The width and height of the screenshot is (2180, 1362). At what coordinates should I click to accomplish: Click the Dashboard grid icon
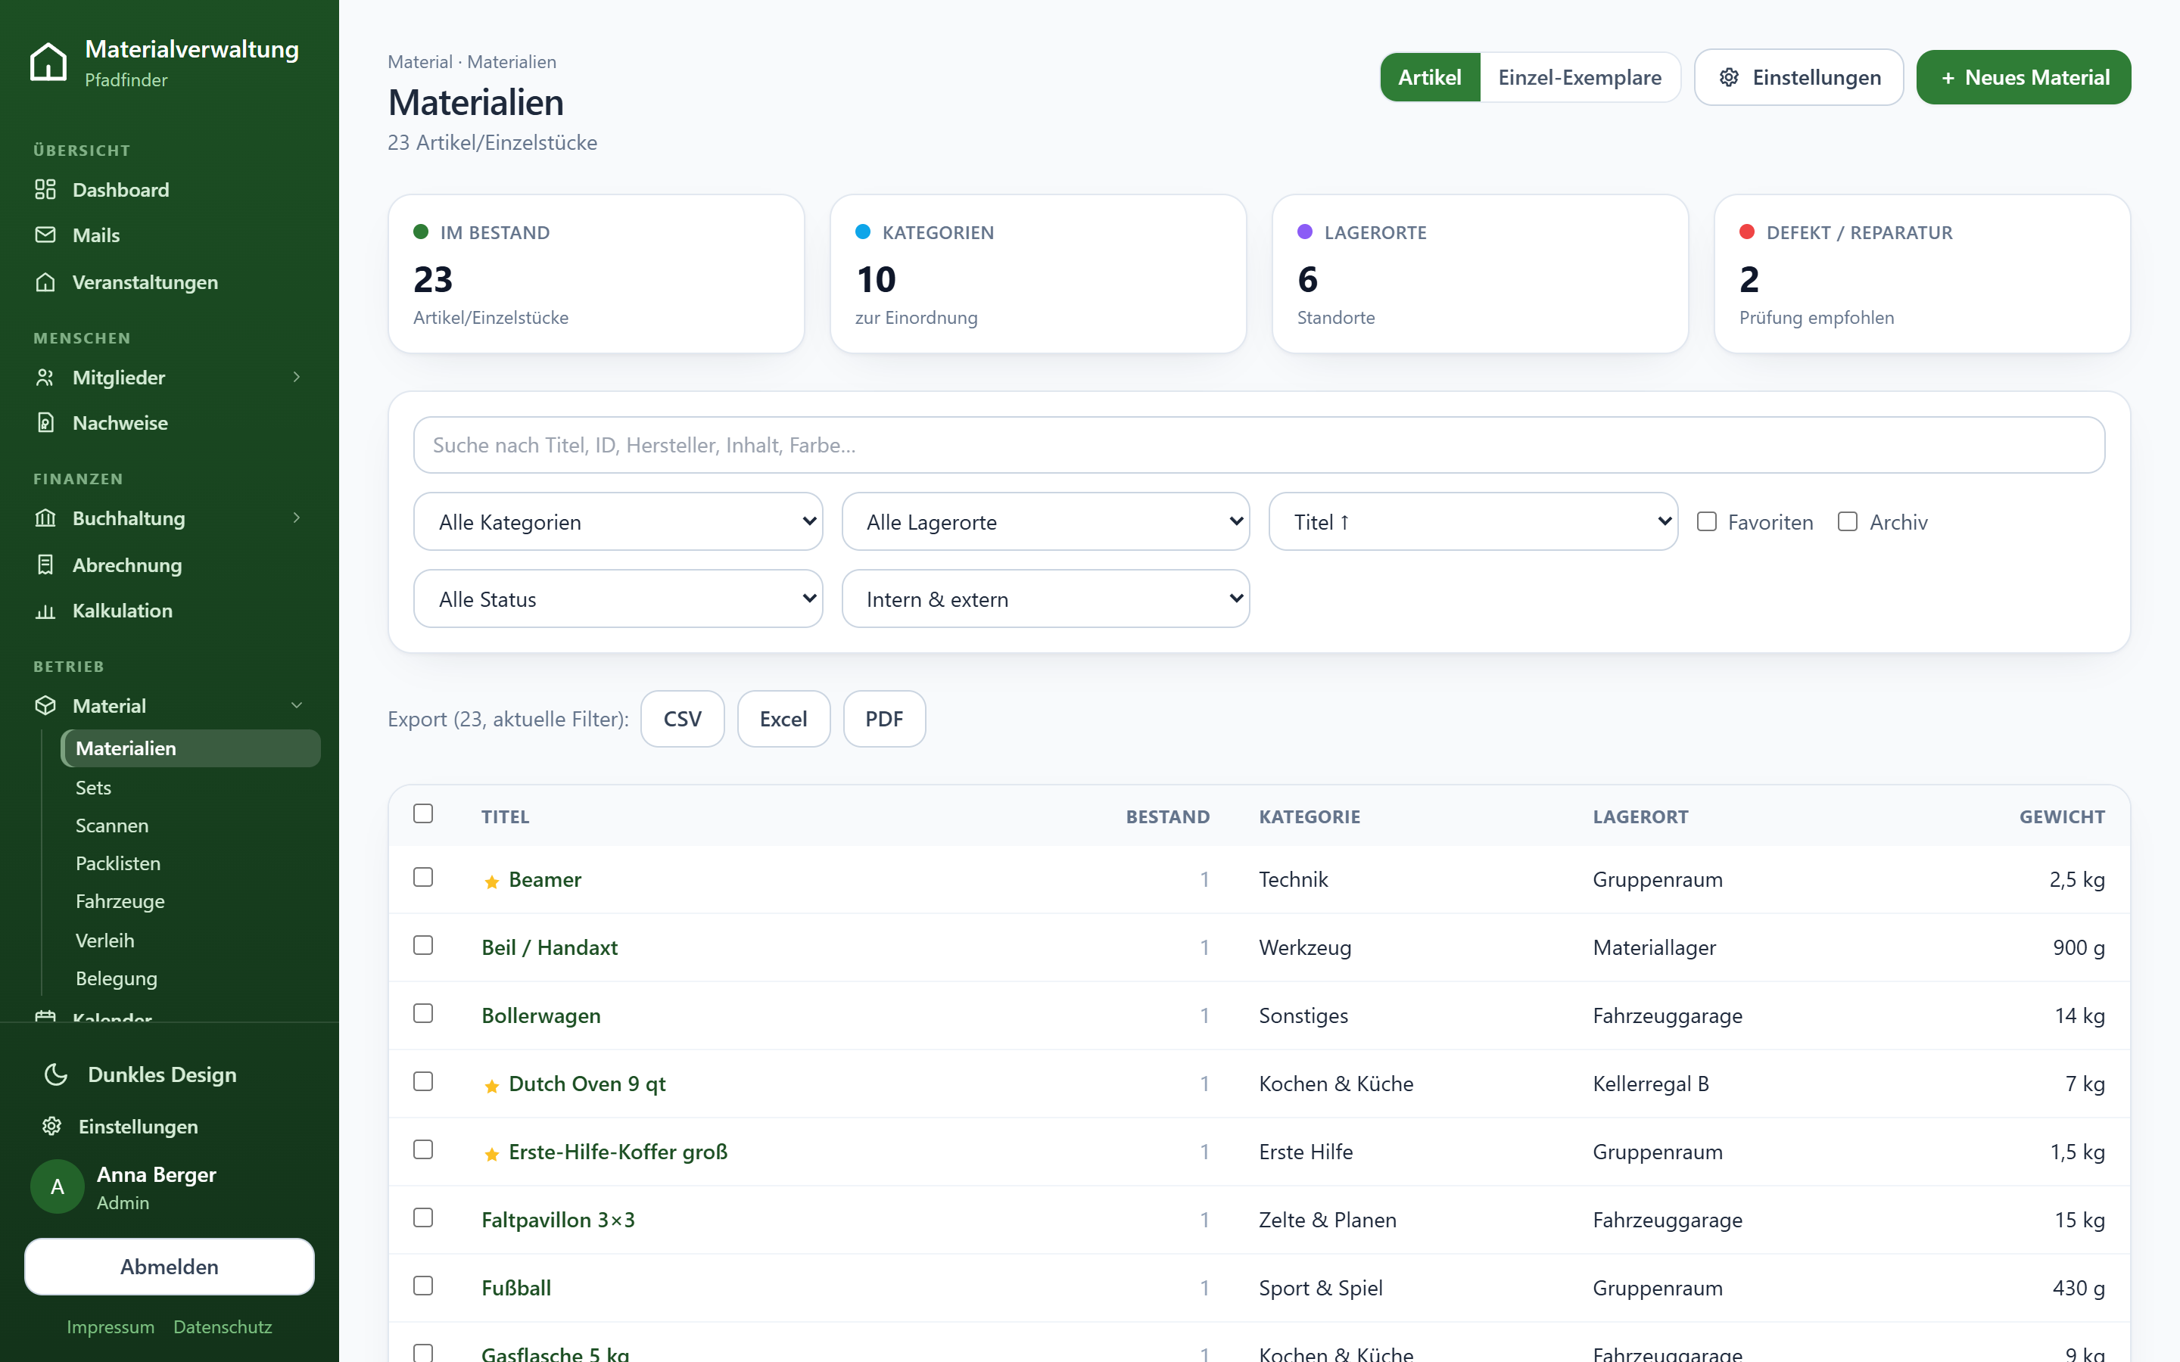(x=45, y=189)
